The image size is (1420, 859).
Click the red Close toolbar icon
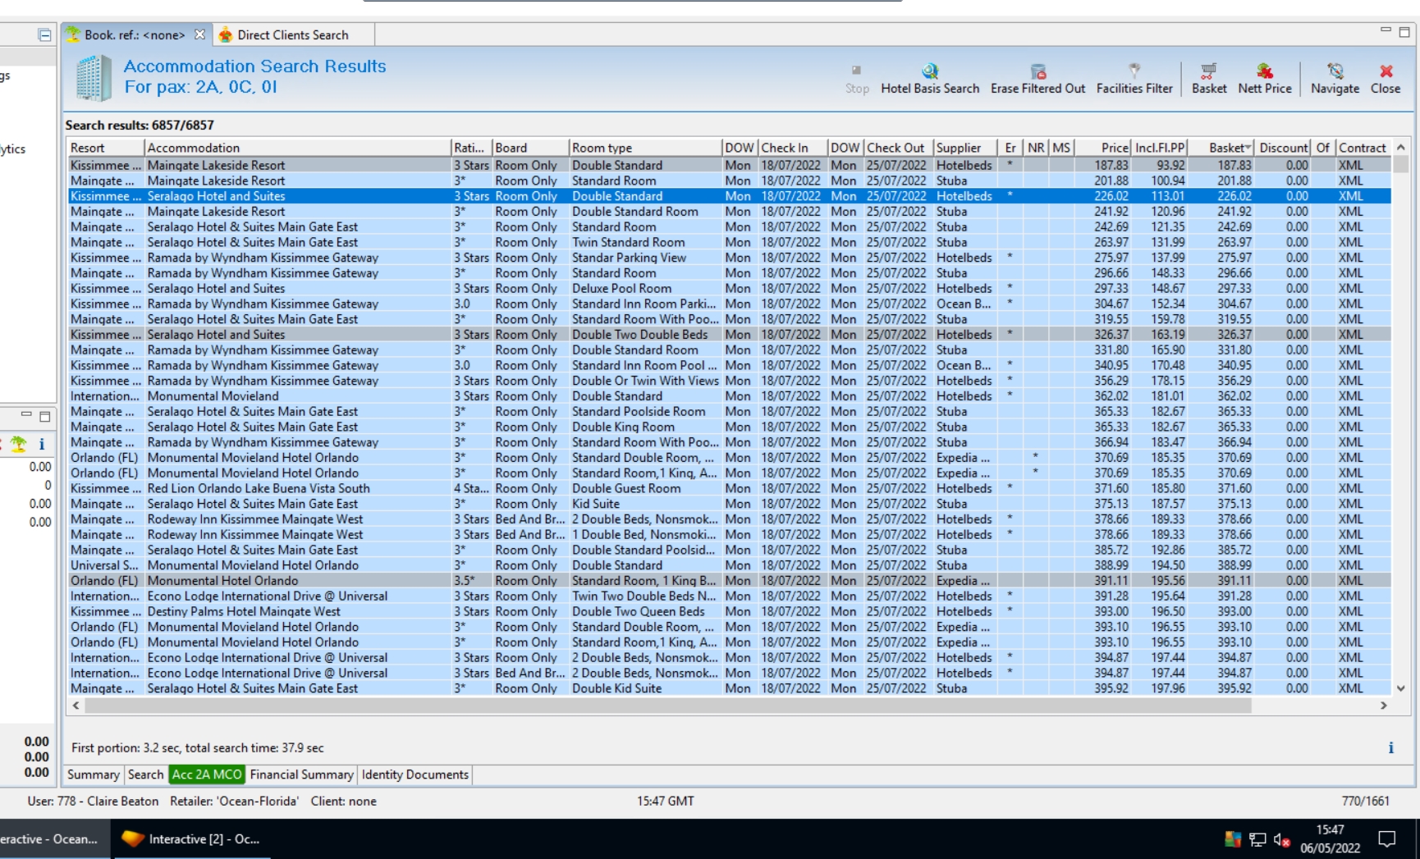pos(1386,79)
